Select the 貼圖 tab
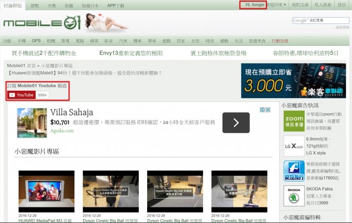The image size is (352, 223). click(x=69, y=5)
